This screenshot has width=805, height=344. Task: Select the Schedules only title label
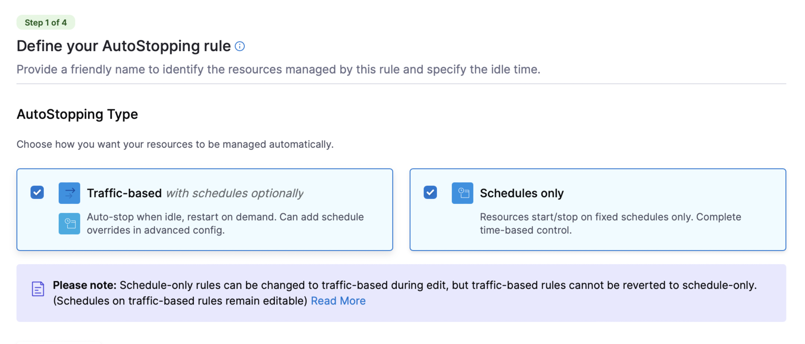click(x=521, y=193)
